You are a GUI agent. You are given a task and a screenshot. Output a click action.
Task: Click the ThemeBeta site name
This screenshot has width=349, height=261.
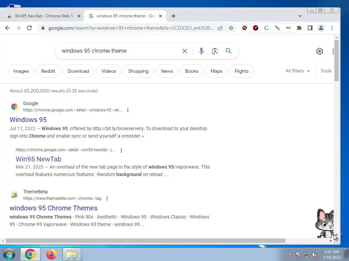[x=35, y=192]
